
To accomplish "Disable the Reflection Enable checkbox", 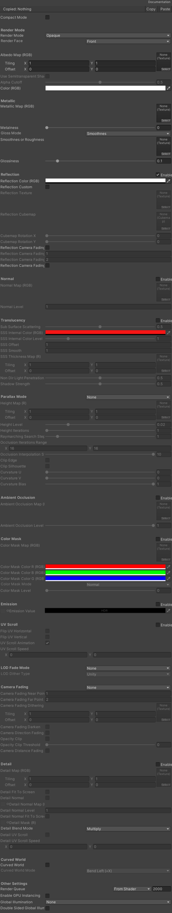I will pos(158,175).
